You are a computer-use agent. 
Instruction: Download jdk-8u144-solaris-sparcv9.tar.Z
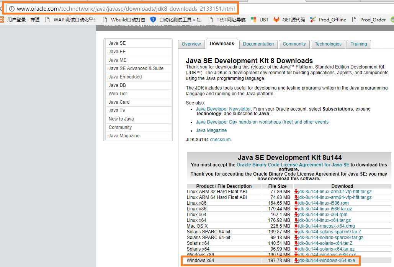pos(330,232)
